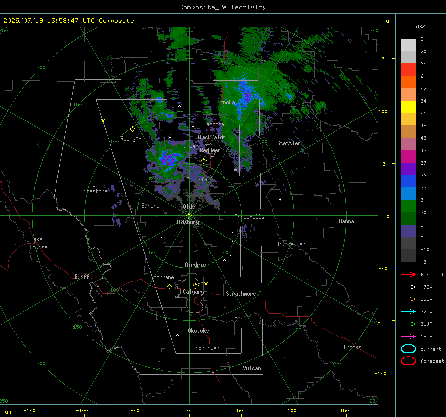
Task: Select the orange 111V arrow icon
Action: (408, 299)
